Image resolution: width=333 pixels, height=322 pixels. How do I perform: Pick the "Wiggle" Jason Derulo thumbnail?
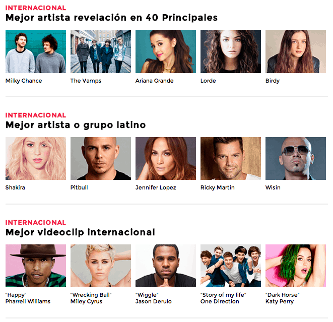click(x=166, y=266)
